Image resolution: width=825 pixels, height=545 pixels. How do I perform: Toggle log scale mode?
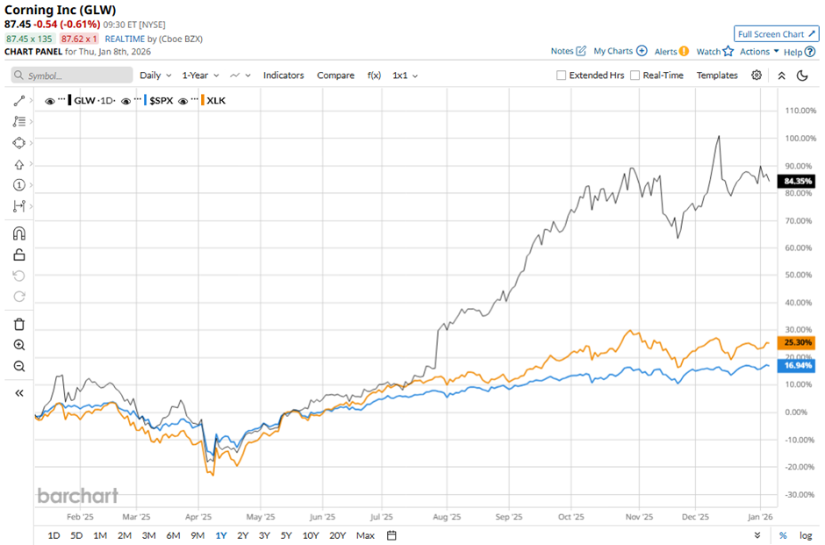(x=806, y=535)
